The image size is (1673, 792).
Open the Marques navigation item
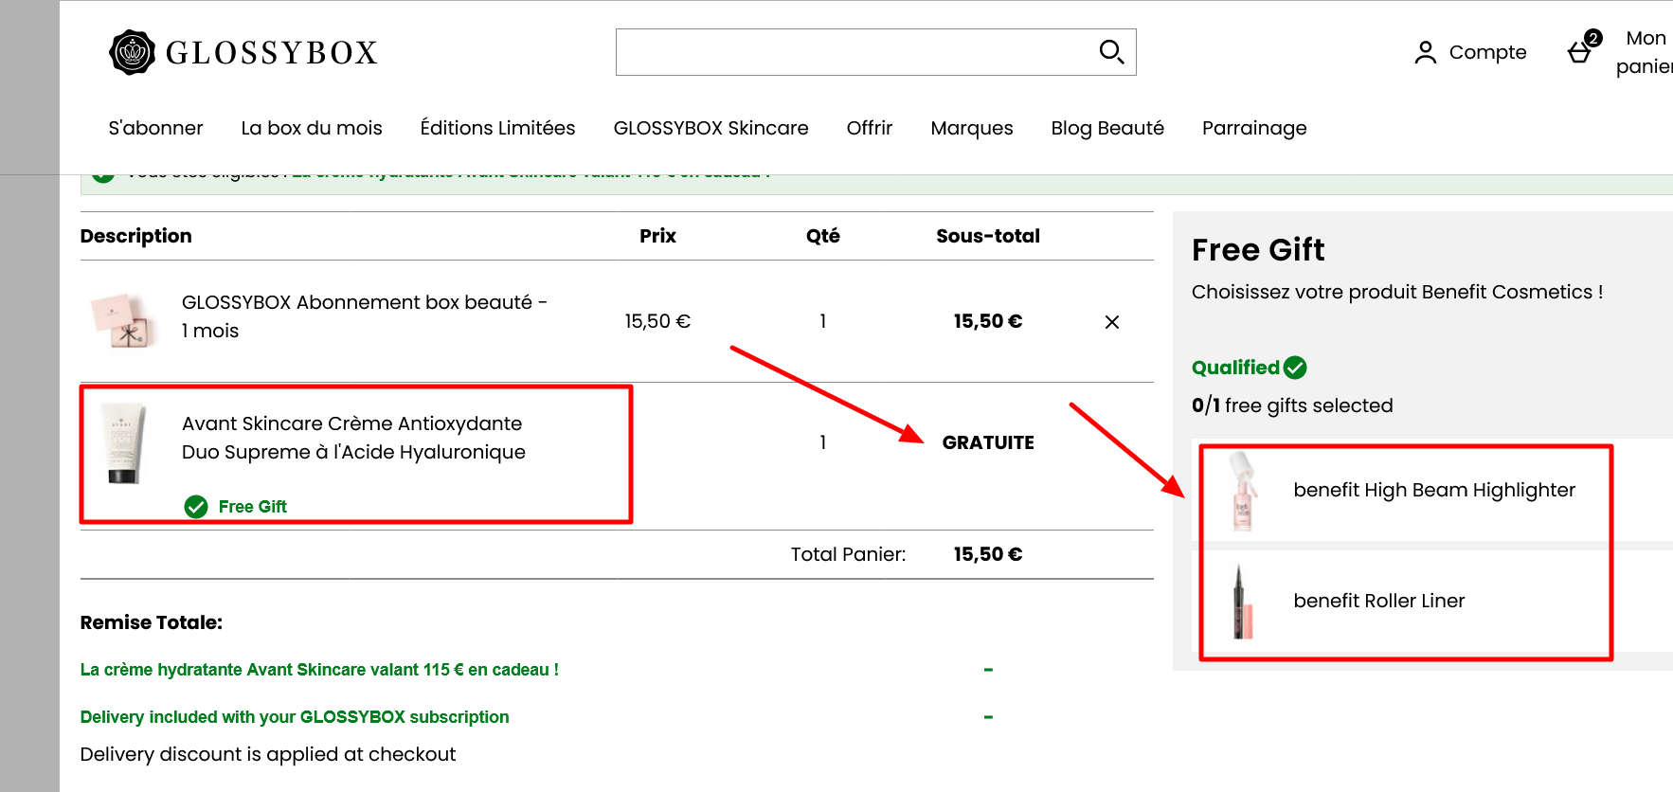pos(971,128)
